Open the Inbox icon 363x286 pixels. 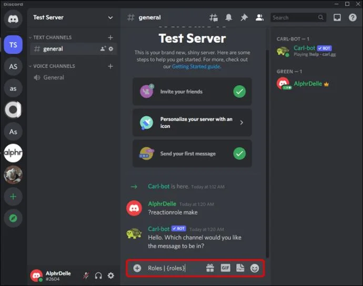[337, 17]
